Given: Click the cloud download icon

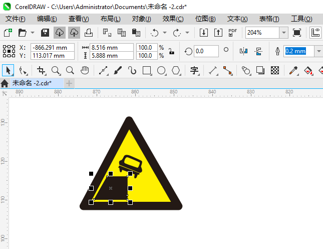Looking at the screenshot, I should click(x=60, y=33).
